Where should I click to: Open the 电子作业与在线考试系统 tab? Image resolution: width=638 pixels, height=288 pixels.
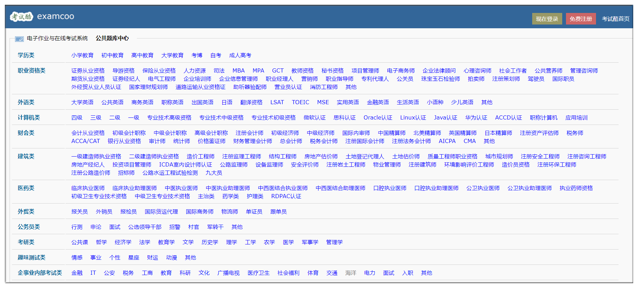point(57,38)
